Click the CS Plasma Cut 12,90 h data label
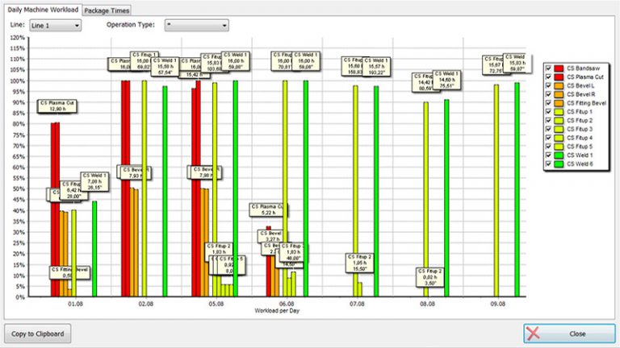Image resolution: width=620 pixels, height=348 pixels. [x=57, y=106]
